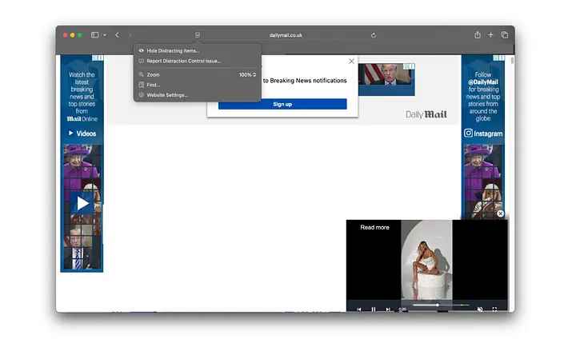Go back to the previous page
The image size is (576, 363).
pos(117,35)
